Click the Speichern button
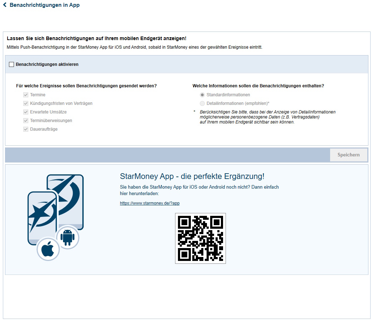Viewport: 372px width, 320px height. click(x=348, y=155)
